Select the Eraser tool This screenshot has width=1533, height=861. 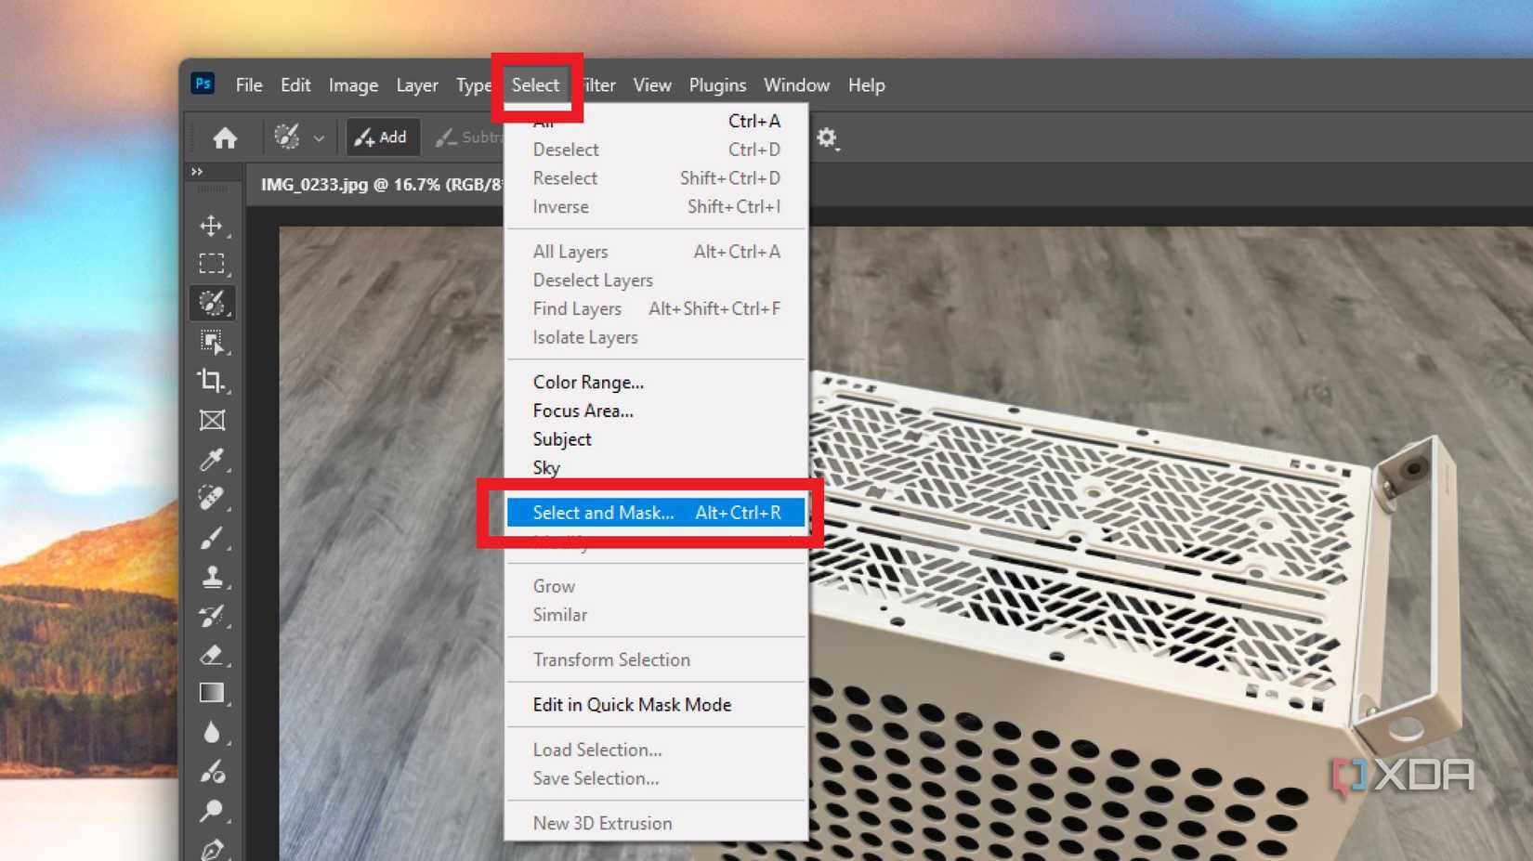coord(213,655)
